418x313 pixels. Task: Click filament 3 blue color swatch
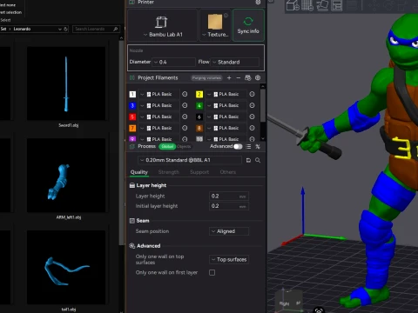coord(132,105)
